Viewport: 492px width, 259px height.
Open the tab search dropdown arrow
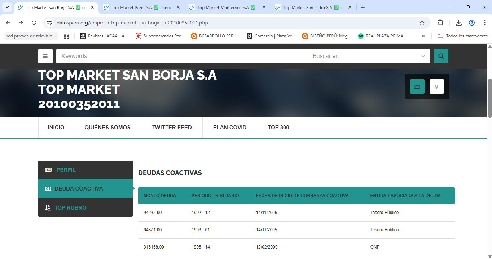7,7
